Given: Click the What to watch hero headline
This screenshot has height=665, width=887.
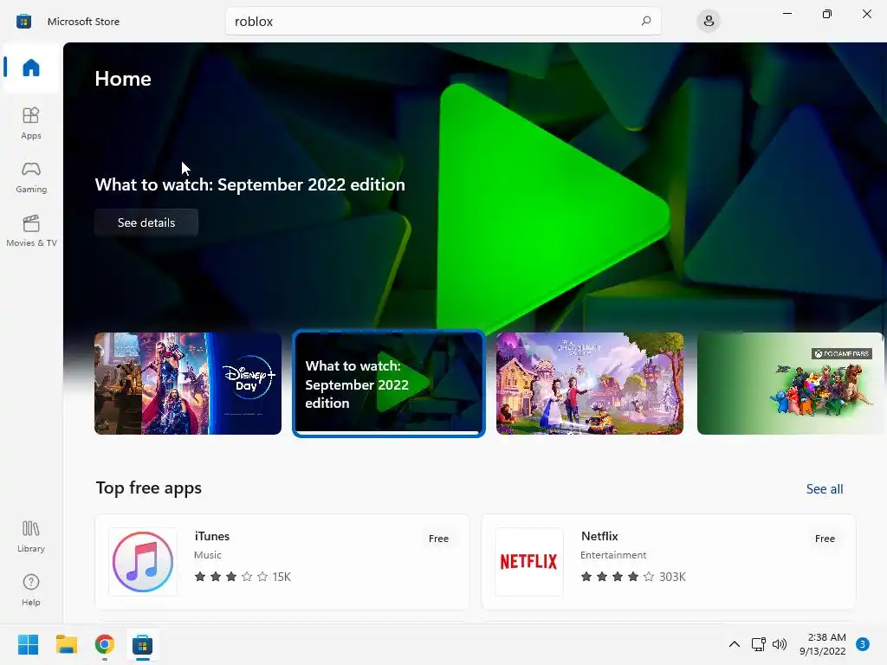Looking at the screenshot, I should pos(250,185).
